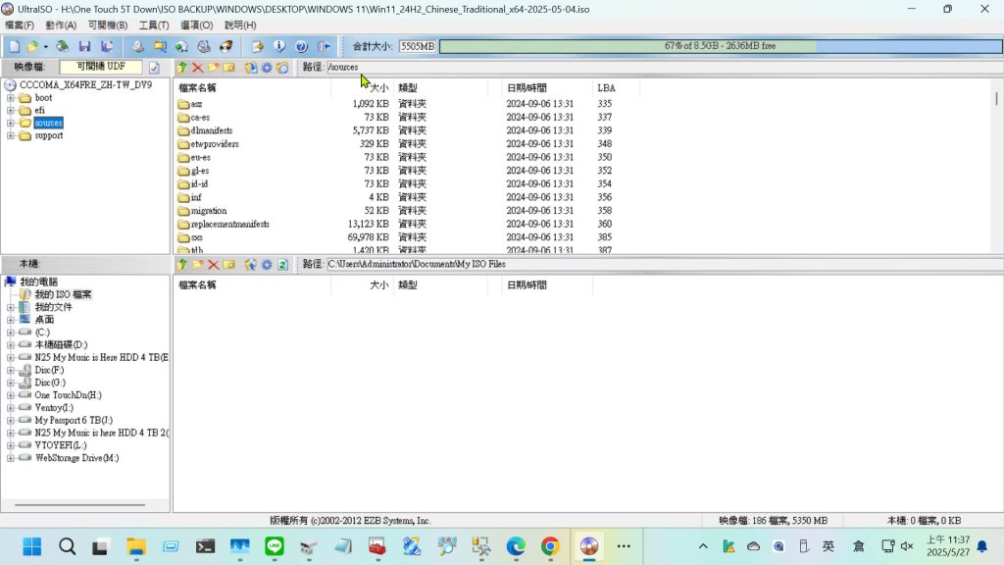Click the gear settings icon in image toolbar
The height and width of the screenshot is (565, 1004).
tap(267, 68)
